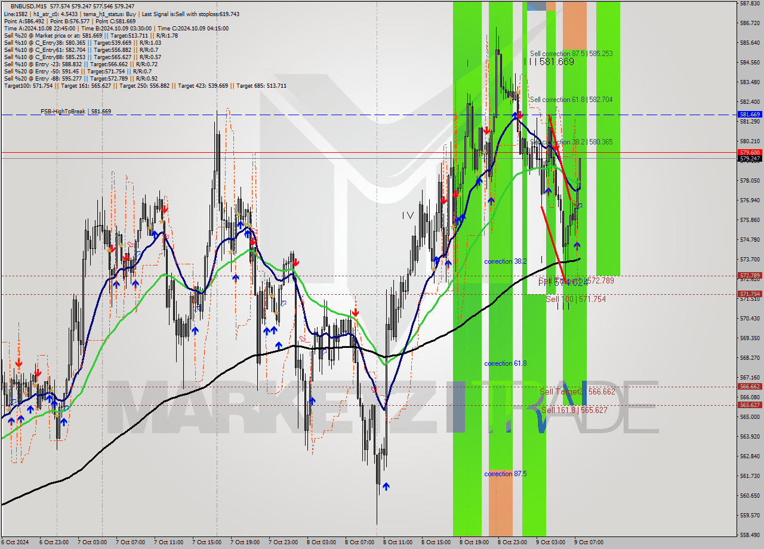This screenshot has width=764, height=549.
Task: Click the red 566.662 price tag on axis
Action: pyautogui.click(x=750, y=386)
